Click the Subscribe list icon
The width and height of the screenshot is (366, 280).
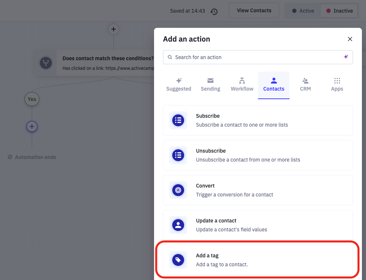click(x=178, y=120)
